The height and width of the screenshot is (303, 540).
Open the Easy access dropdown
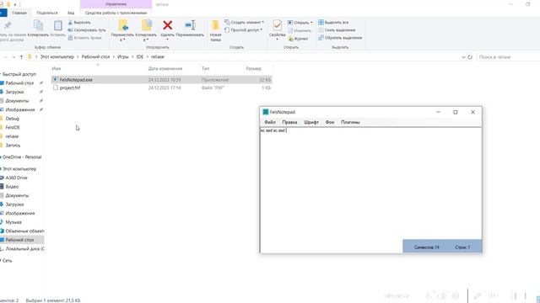244,30
